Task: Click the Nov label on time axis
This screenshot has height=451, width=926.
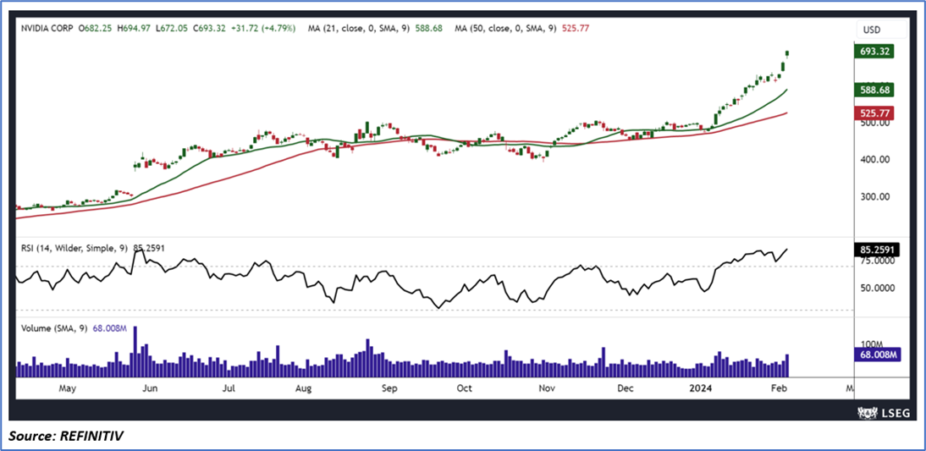Action: (x=548, y=389)
